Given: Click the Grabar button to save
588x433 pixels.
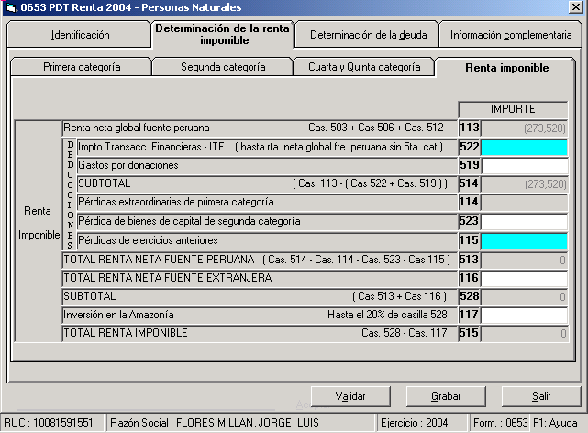Looking at the screenshot, I should pos(446,396).
